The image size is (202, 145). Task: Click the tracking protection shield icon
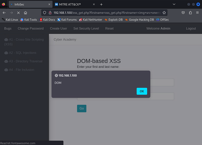coord(44,13)
